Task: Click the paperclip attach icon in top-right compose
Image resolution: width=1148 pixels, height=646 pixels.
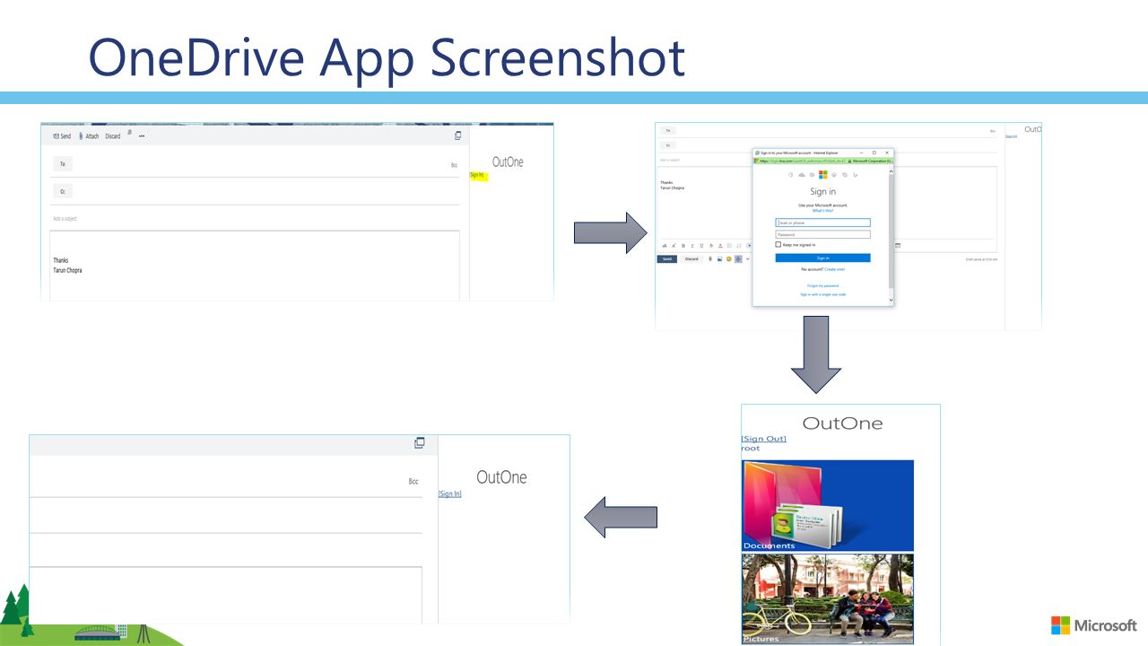Action: coord(710,259)
